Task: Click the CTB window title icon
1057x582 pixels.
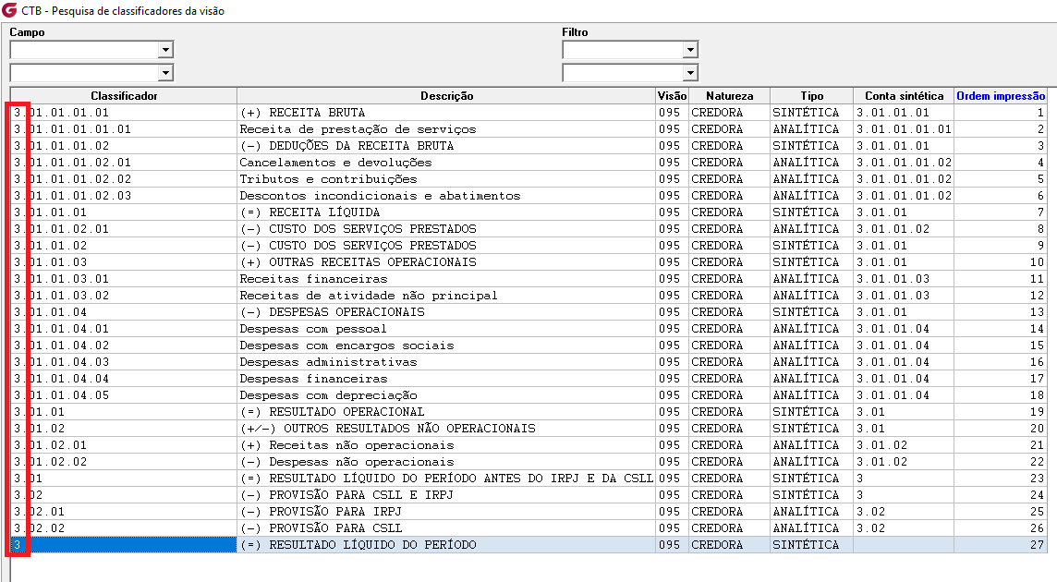Action: [x=9, y=10]
